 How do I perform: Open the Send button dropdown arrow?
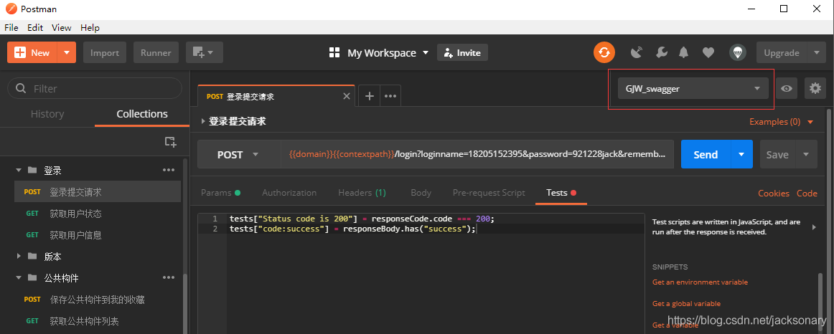741,155
